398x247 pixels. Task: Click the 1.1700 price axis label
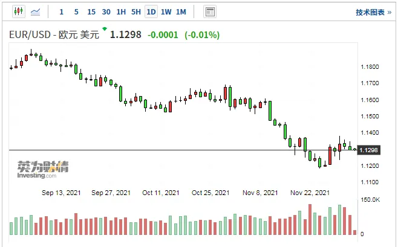click(x=370, y=83)
